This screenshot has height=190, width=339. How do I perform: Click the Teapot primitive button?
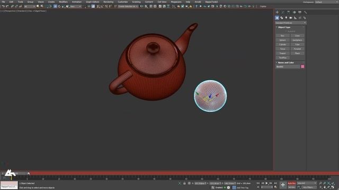coord(282,53)
